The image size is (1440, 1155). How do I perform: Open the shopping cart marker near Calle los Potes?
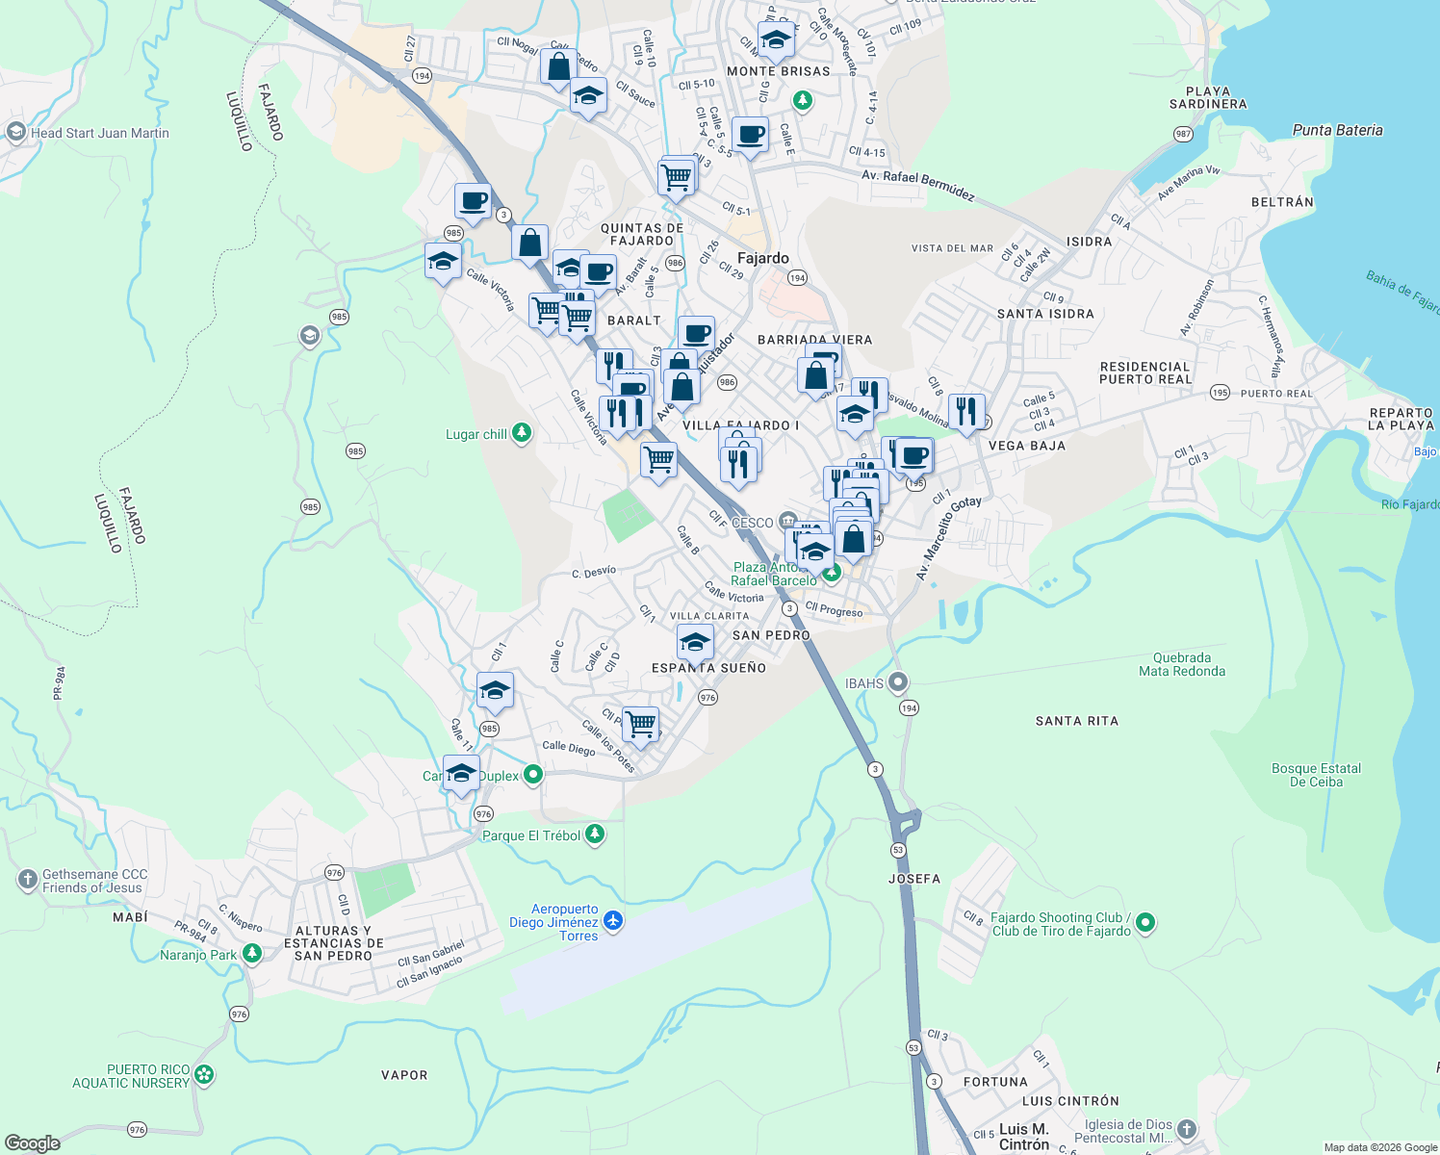[x=640, y=725]
